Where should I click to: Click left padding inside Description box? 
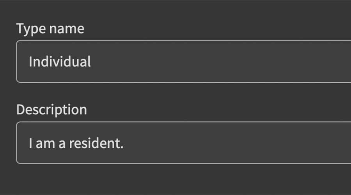22,144
